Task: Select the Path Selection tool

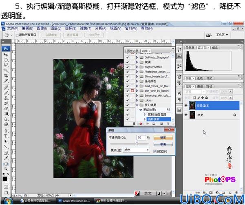Action: point(6,141)
